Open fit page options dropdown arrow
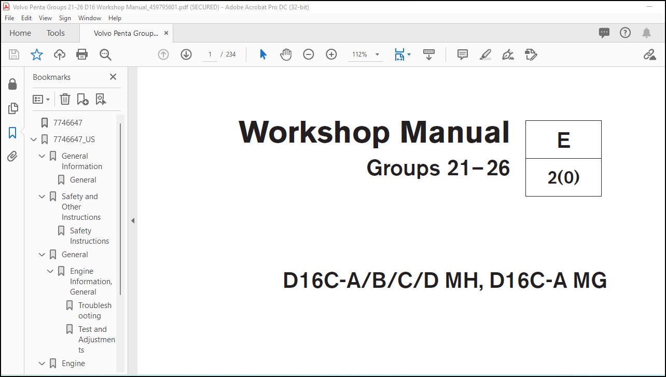666x377 pixels. pyautogui.click(x=409, y=54)
